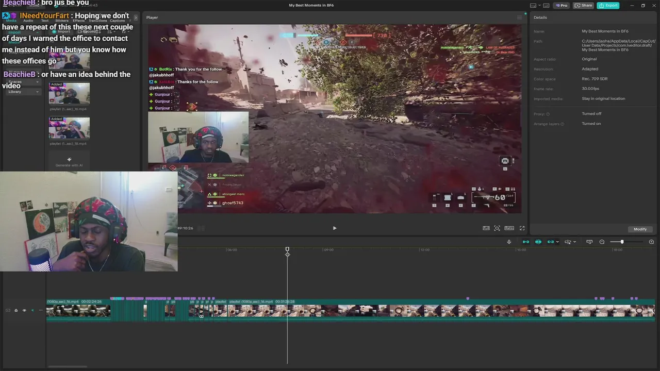The height and width of the screenshot is (371, 660).
Task: Select the playlist (1...aac)_16.mp4 media thumbnail
Action: tap(69, 93)
